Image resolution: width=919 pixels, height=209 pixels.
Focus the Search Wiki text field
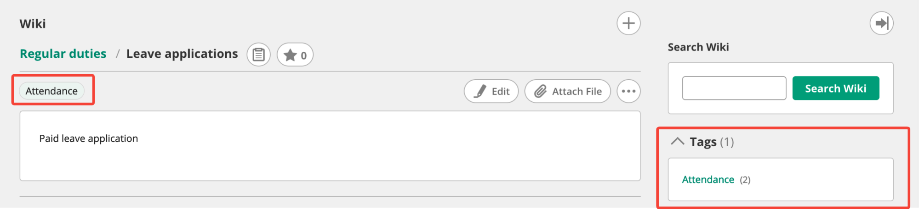click(734, 88)
